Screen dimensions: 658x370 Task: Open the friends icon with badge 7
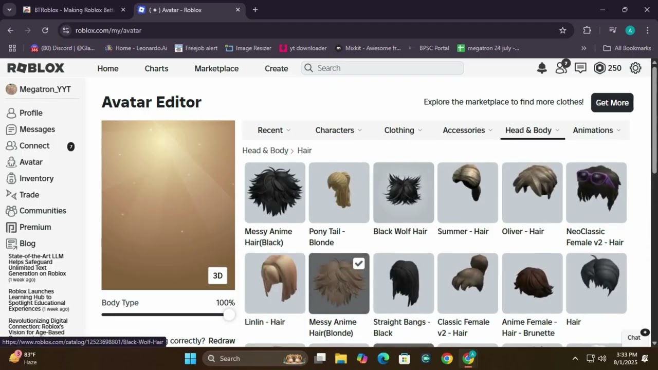pos(561,67)
